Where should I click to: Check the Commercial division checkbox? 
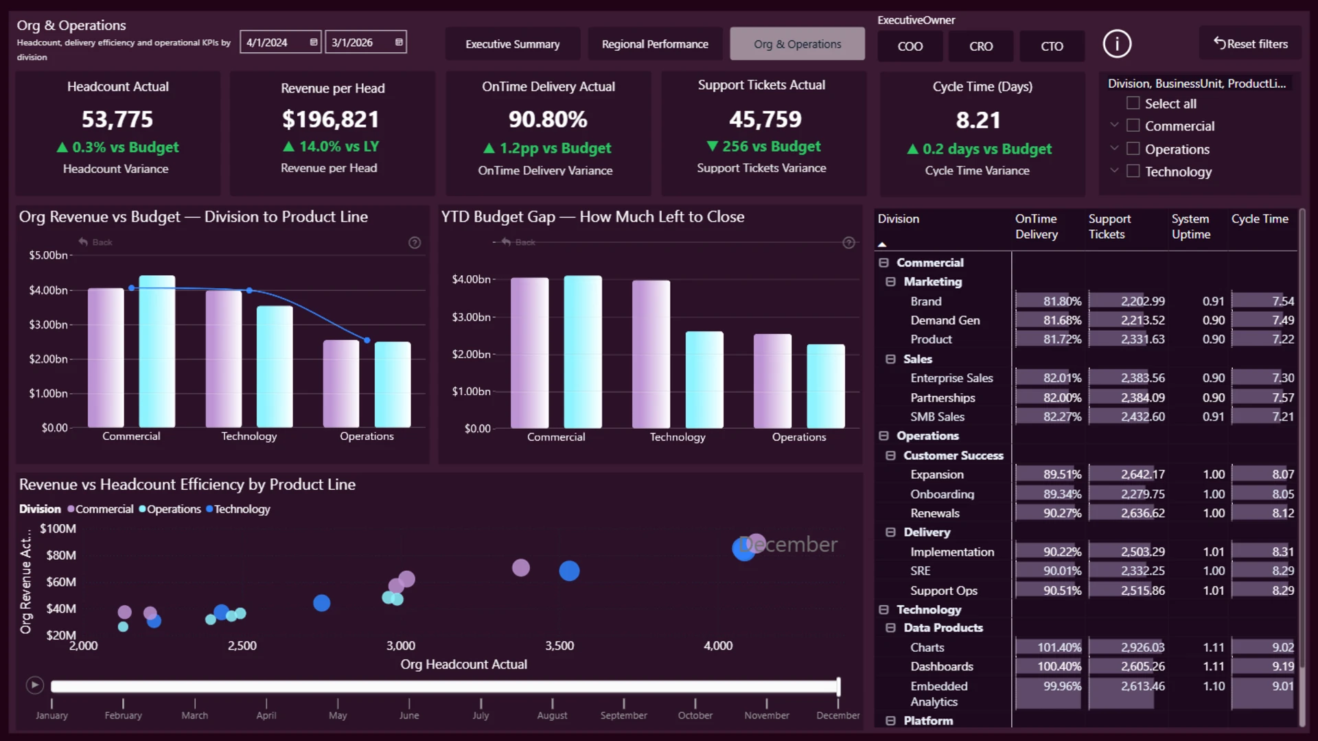click(1133, 126)
